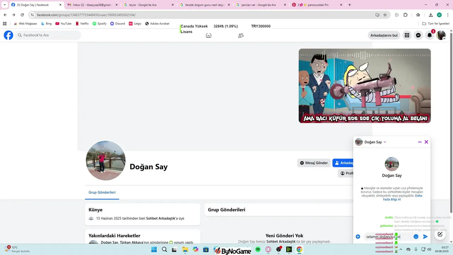Open the Facebook home feed icon

point(208,35)
